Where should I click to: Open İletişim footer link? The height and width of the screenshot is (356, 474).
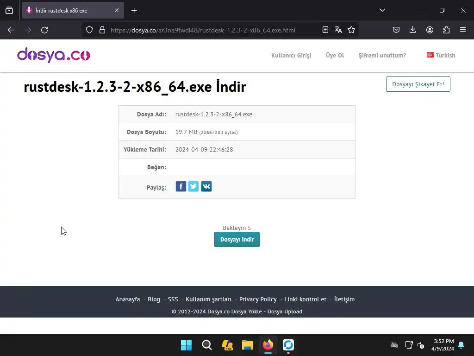pos(344,299)
